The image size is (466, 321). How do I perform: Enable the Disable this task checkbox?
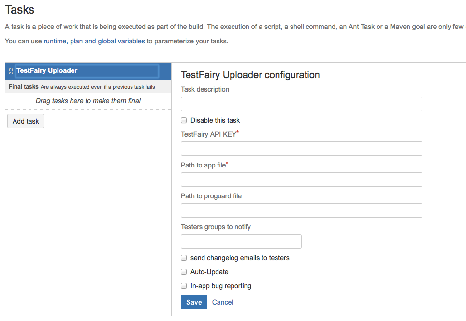pos(184,120)
